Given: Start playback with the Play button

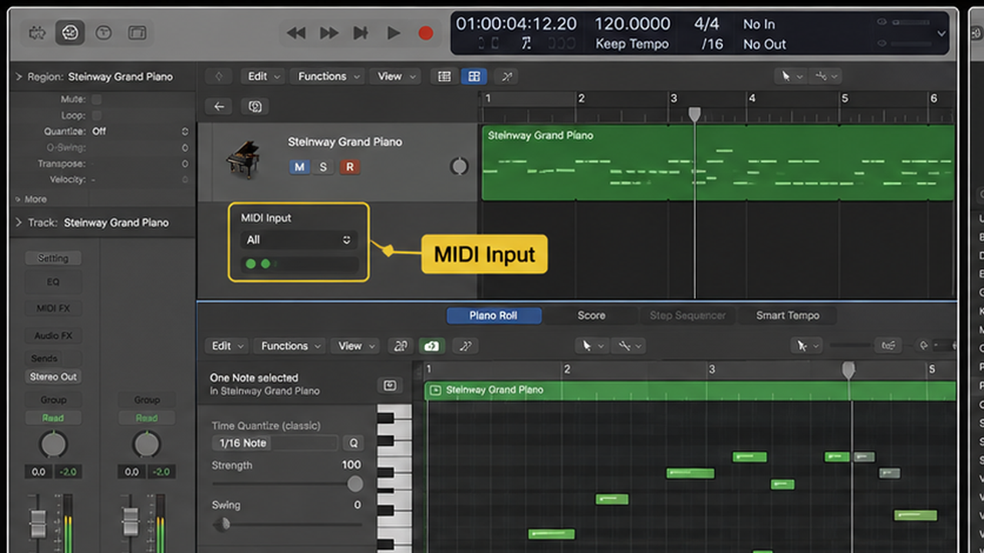Looking at the screenshot, I should [x=394, y=33].
